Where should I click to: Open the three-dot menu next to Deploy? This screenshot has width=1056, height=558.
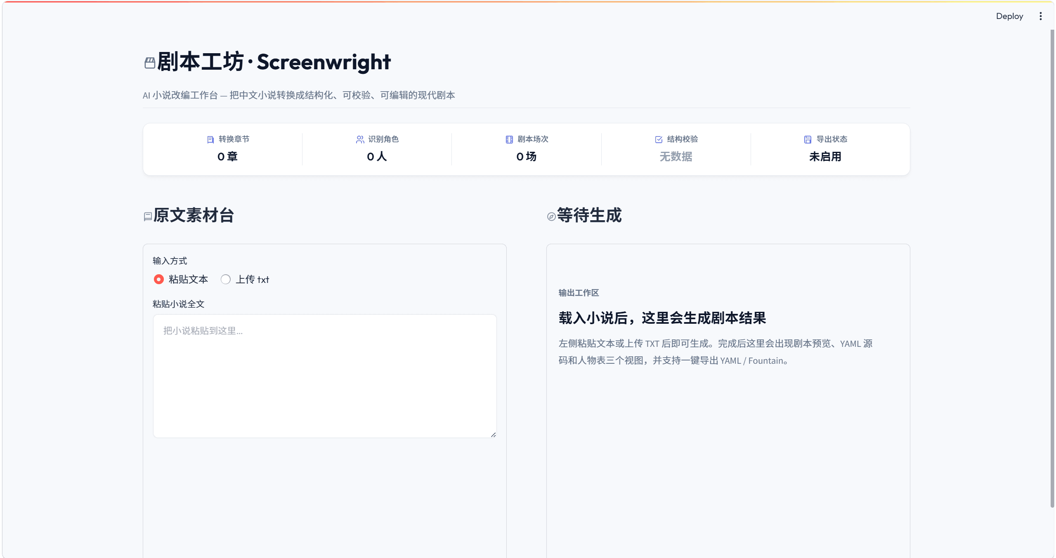point(1040,16)
